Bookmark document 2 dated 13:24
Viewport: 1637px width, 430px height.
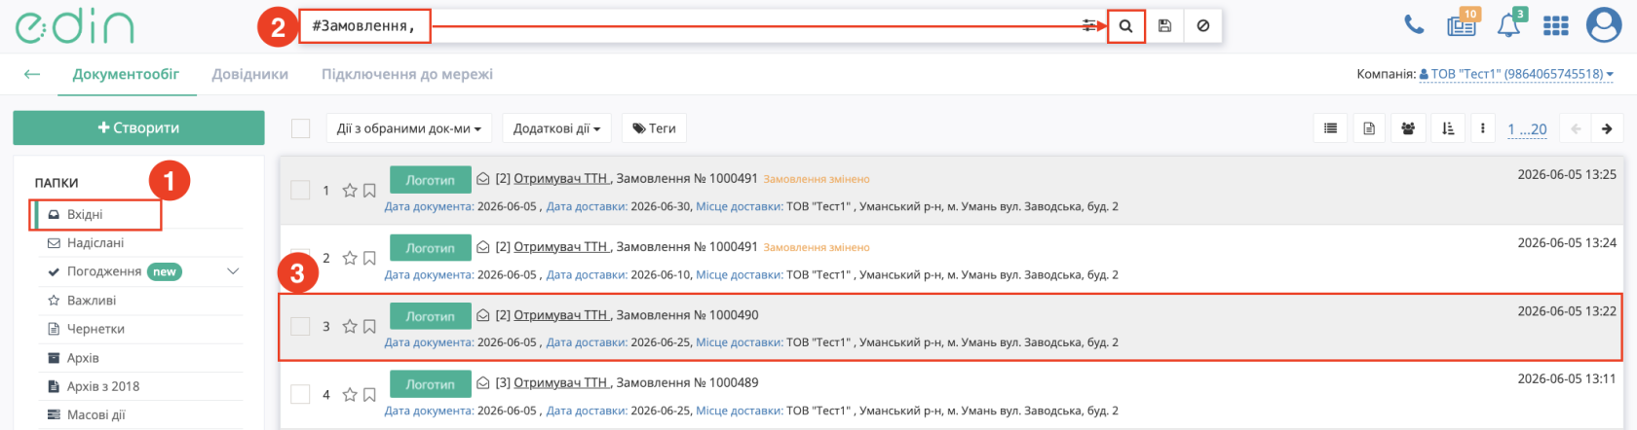(369, 259)
